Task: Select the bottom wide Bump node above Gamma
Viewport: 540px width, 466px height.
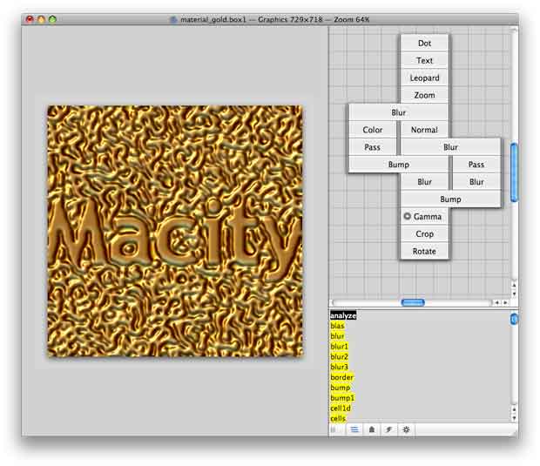Action: (450, 199)
